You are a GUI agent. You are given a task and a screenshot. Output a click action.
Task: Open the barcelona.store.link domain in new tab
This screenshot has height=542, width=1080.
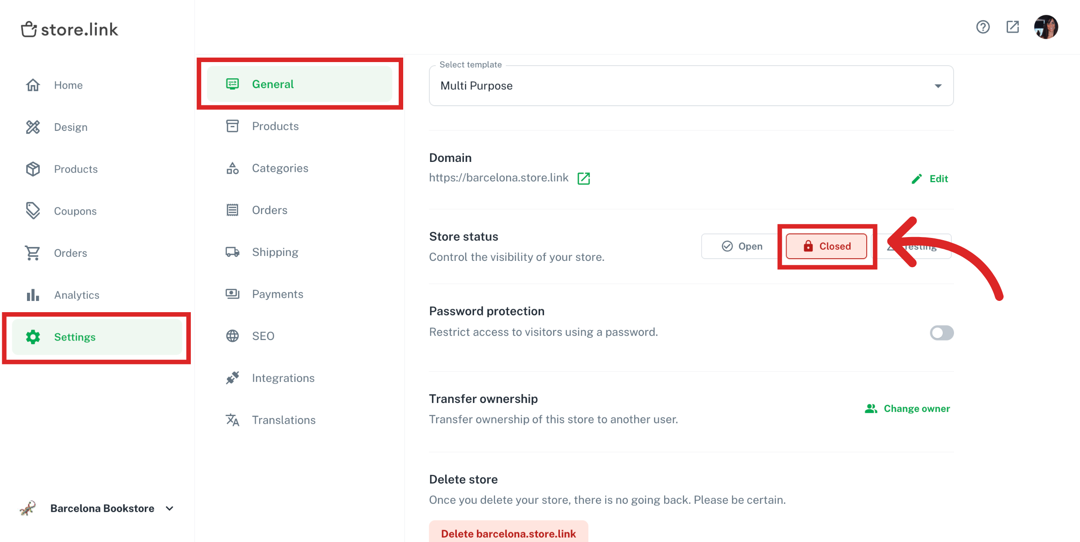point(584,178)
